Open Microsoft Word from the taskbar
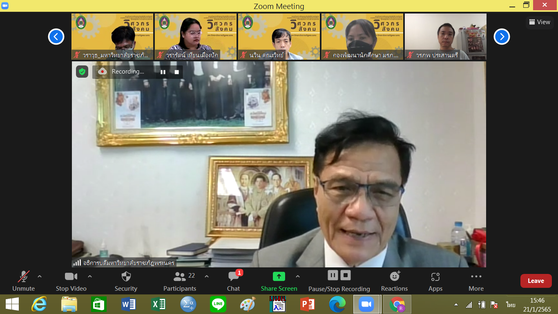Viewport: 558px width, 314px height. [x=129, y=305]
